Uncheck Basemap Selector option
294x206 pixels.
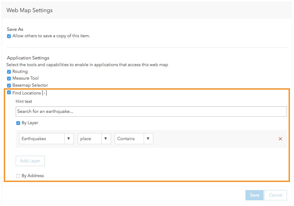pos(9,86)
